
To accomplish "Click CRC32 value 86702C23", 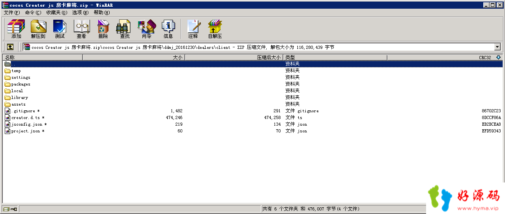I will (x=491, y=111).
